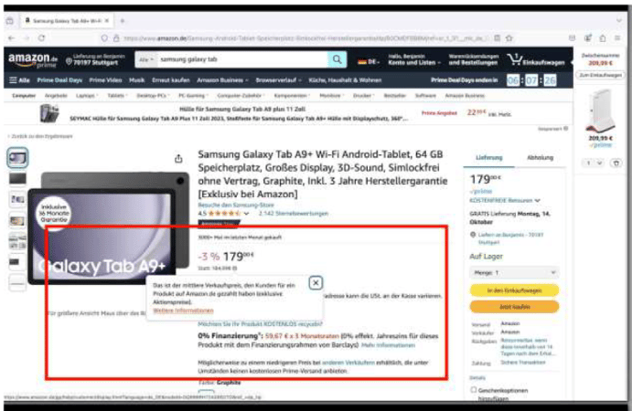Tick the Geschenkoptionen hinzufügen checkbox

(x=474, y=390)
